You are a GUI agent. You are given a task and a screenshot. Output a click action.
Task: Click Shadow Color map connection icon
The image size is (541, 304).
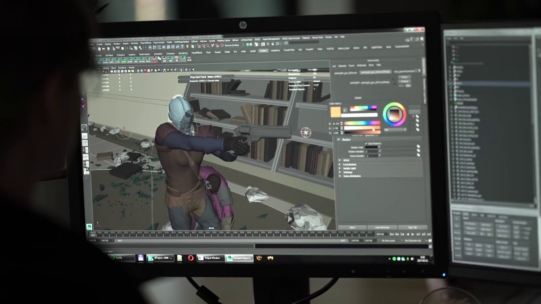pyautogui.click(x=418, y=147)
